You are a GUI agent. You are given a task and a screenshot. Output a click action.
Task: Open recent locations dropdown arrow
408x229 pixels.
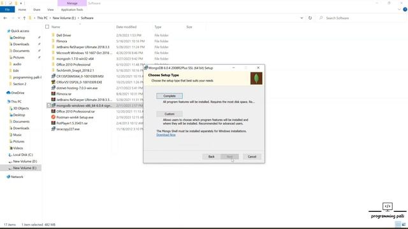pos(18,18)
